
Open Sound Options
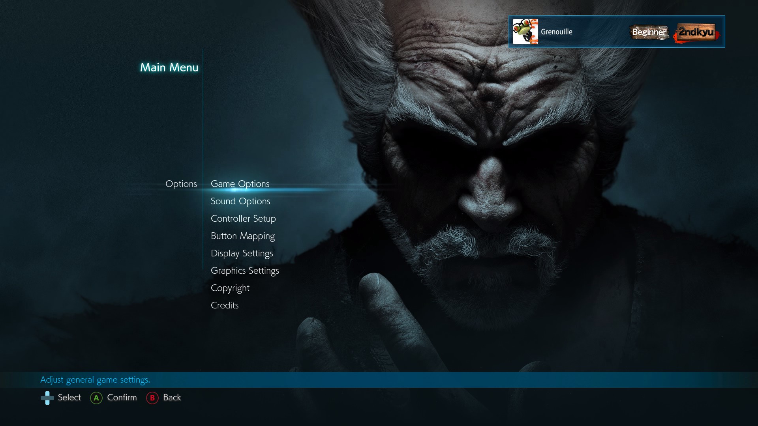[x=240, y=201]
